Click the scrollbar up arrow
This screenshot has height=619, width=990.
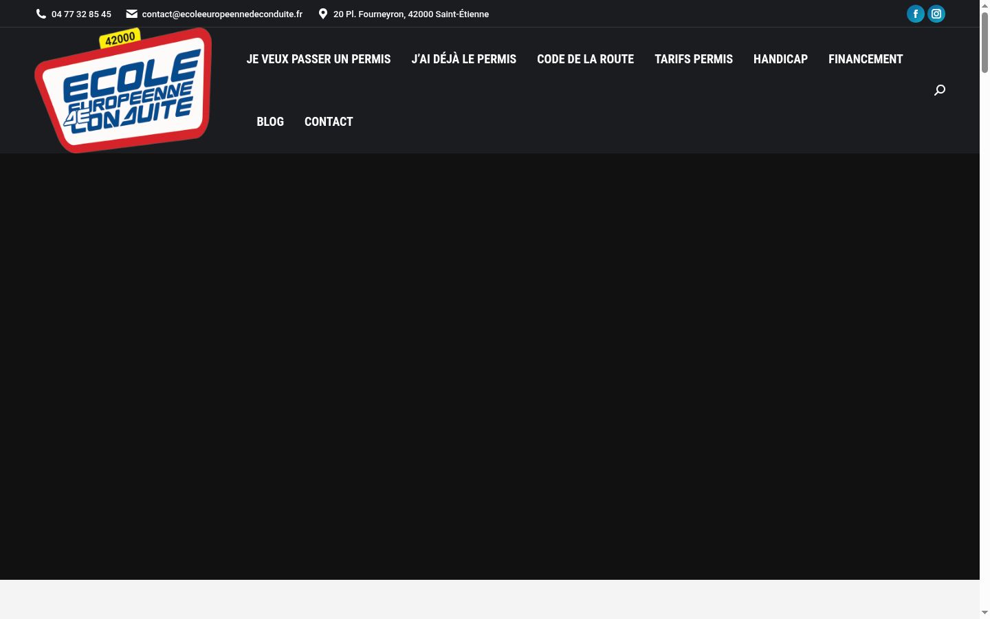(x=984, y=6)
